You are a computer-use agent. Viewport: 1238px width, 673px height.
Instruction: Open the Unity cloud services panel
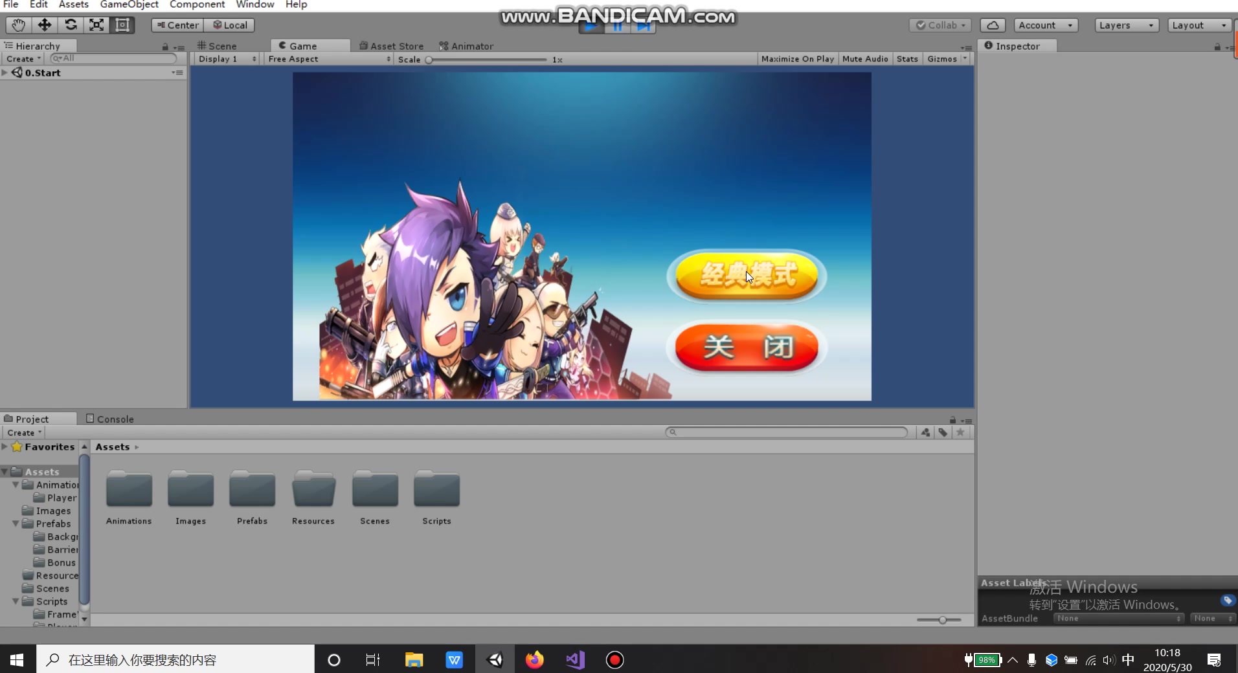pyautogui.click(x=993, y=25)
